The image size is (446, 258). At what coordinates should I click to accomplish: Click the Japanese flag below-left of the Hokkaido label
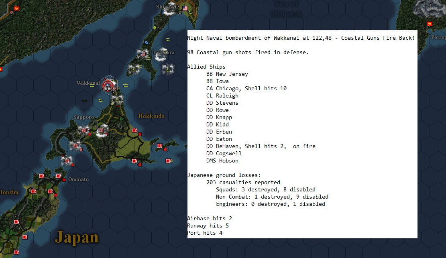tap(134, 130)
